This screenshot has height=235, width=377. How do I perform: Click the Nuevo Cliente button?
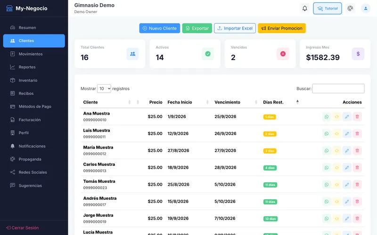point(160,28)
